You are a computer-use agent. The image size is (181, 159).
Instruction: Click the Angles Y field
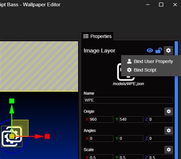131,138
